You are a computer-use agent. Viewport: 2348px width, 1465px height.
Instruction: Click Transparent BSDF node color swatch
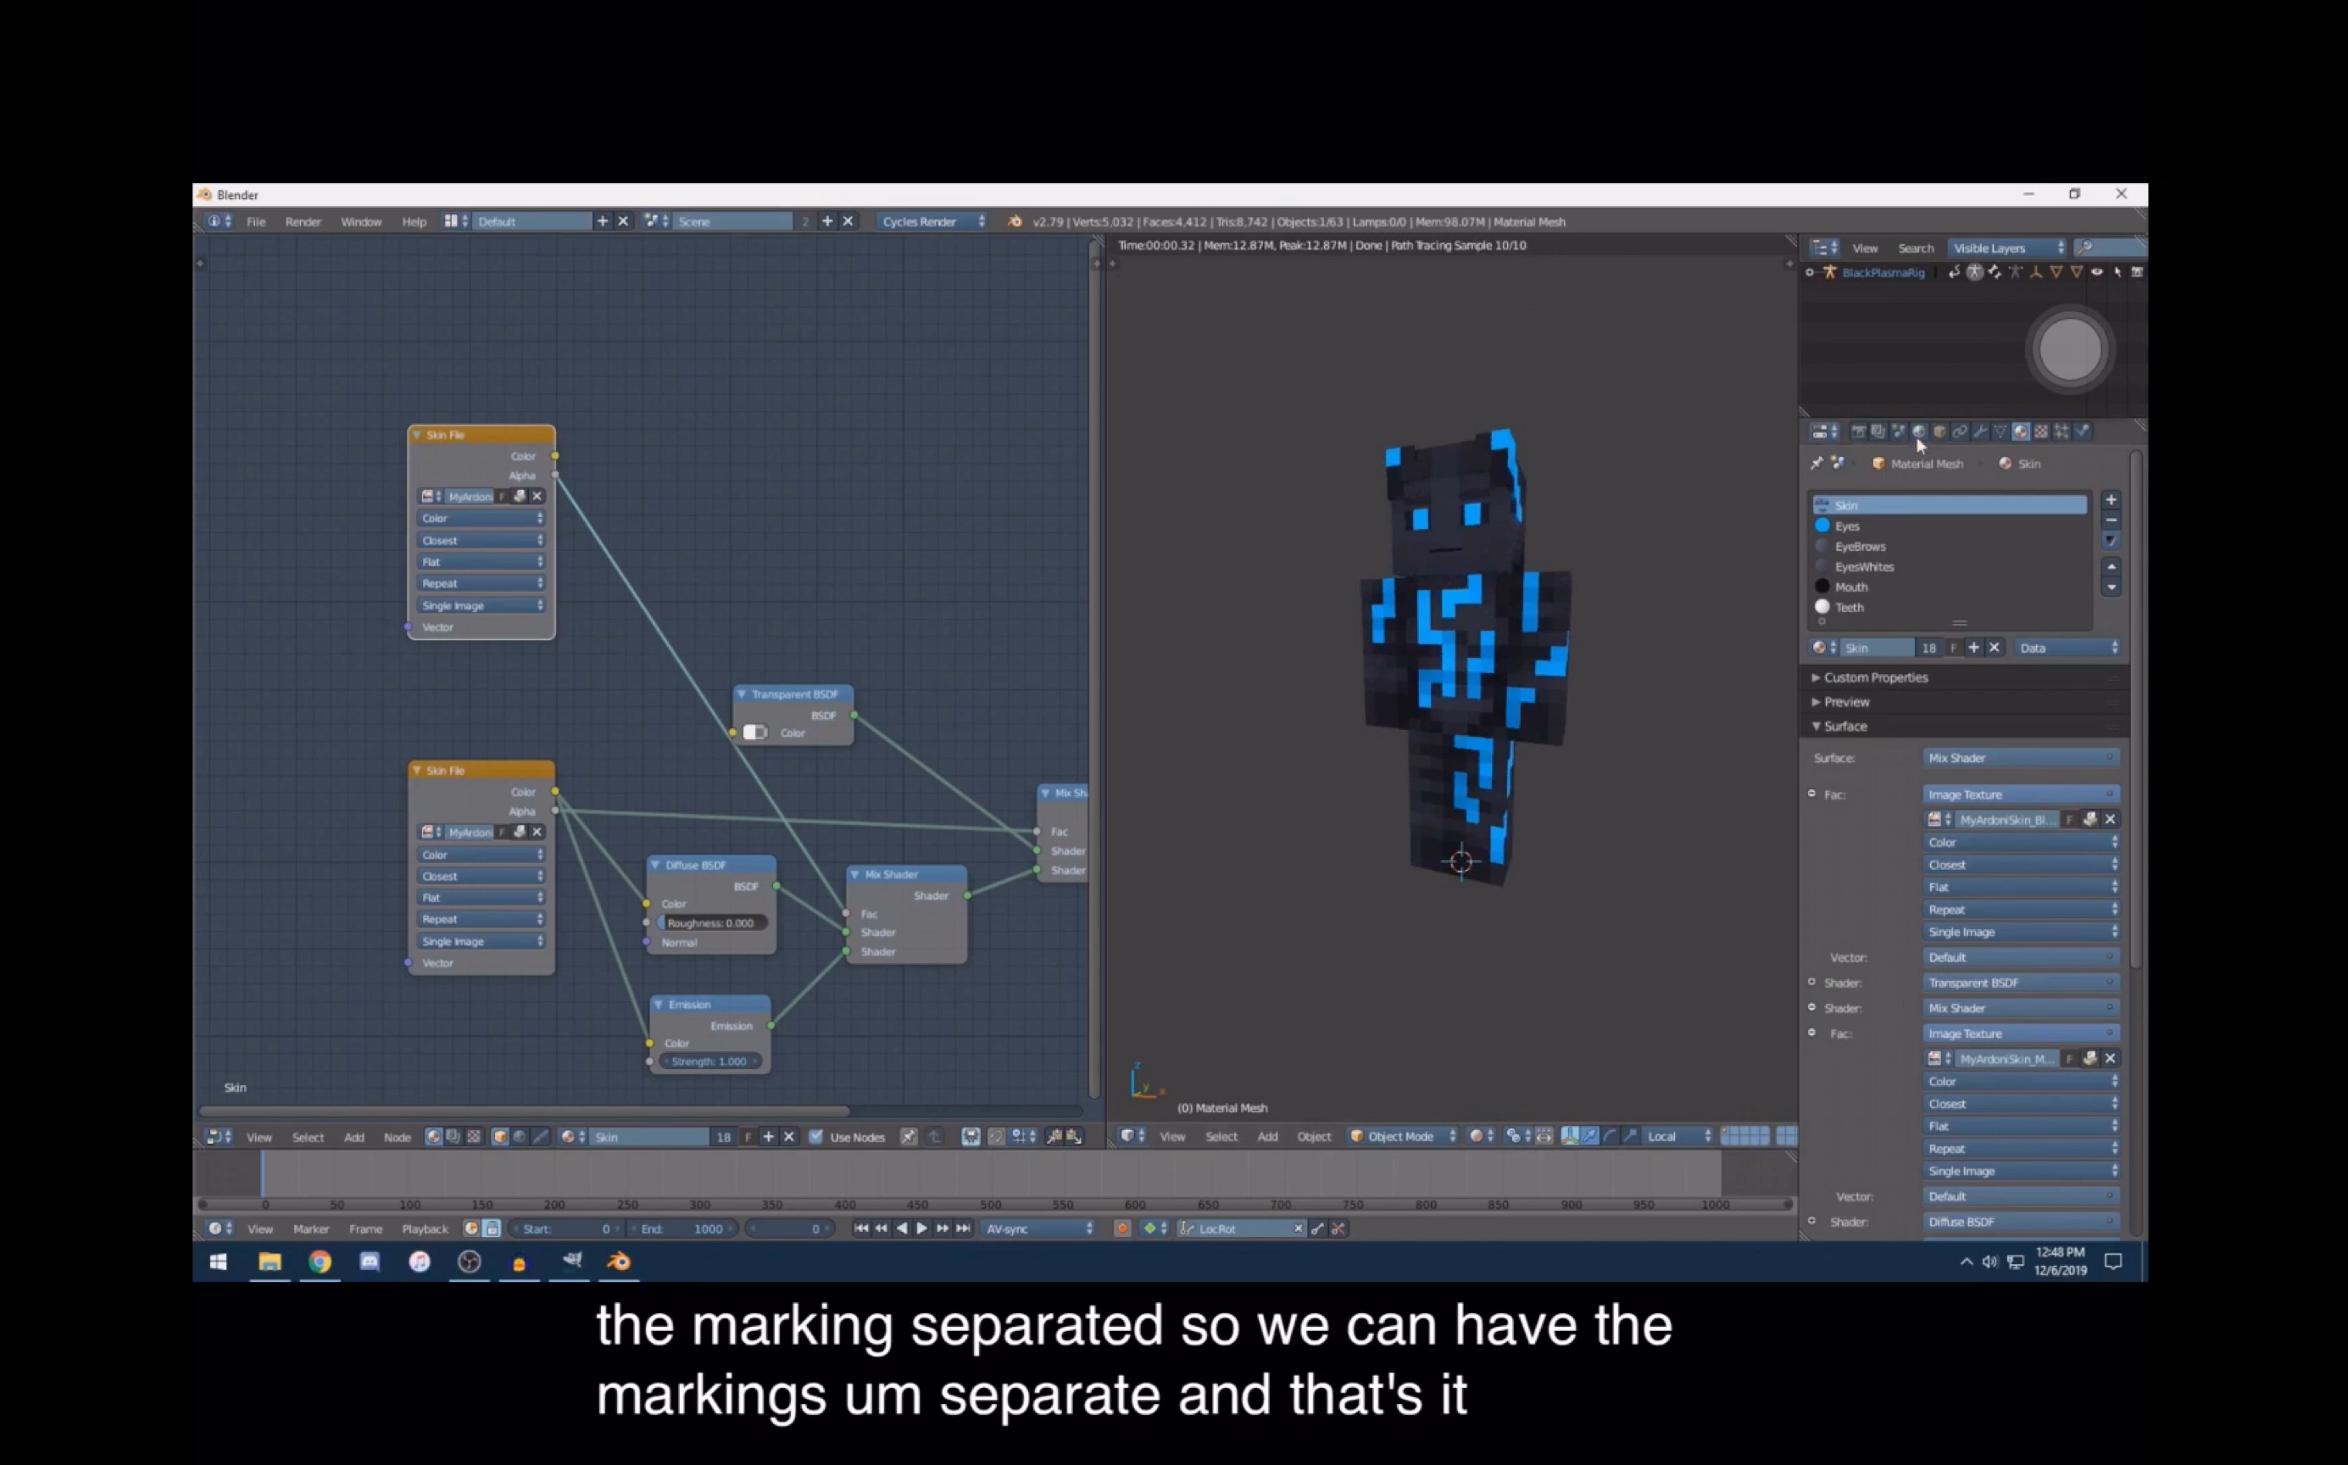pyautogui.click(x=754, y=732)
